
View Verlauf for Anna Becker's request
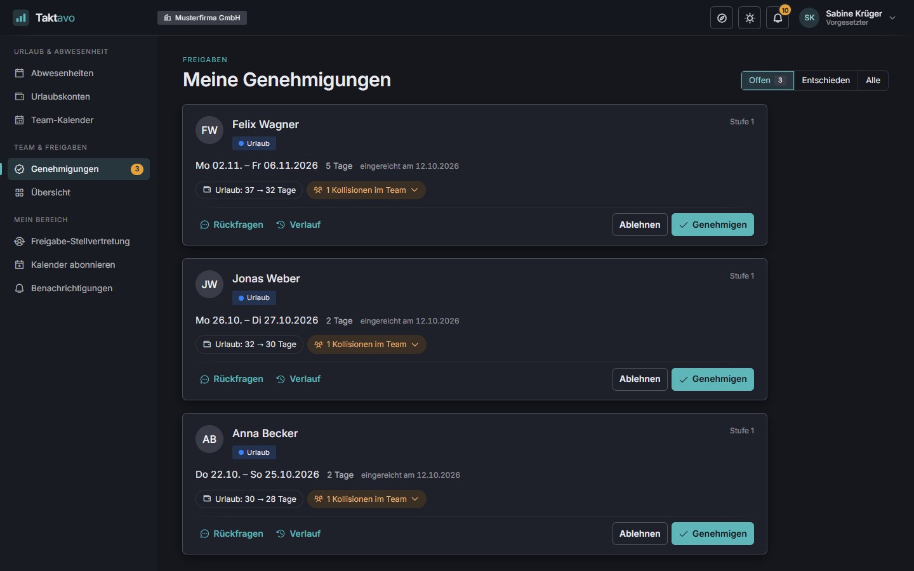click(298, 534)
